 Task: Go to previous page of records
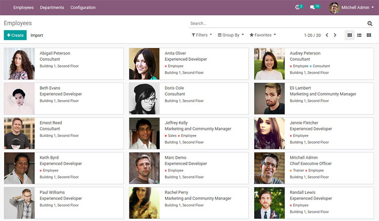click(x=327, y=35)
